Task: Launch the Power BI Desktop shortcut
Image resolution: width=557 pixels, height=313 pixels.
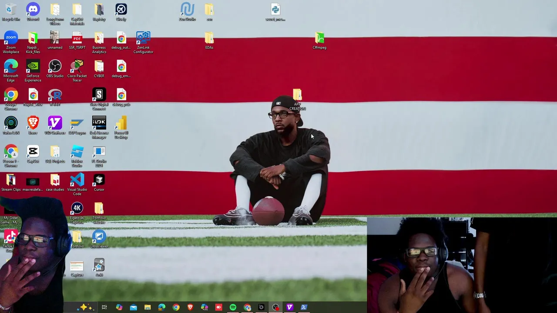Action: click(121, 128)
